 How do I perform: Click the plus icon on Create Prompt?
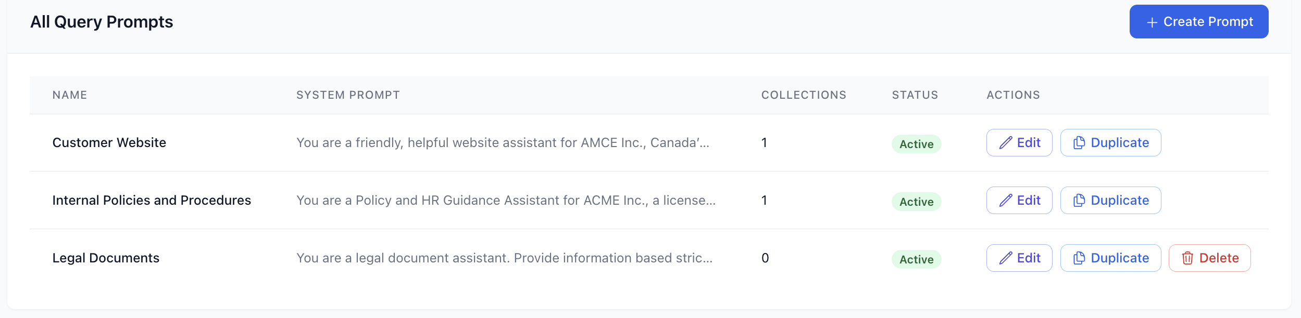point(1152,22)
